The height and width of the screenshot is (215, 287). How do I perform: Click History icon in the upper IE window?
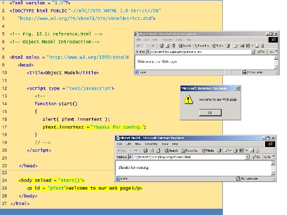pyautogui.click(x=228, y=46)
